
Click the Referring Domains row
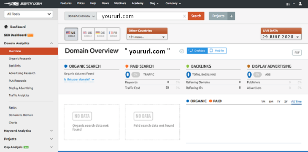[213, 82]
